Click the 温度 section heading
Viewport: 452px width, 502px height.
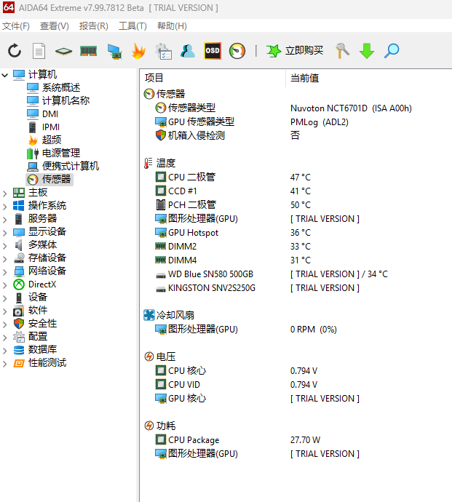166,163
